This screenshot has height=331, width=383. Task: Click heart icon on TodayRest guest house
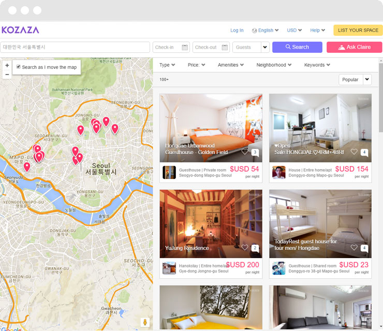(x=355, y=248)
